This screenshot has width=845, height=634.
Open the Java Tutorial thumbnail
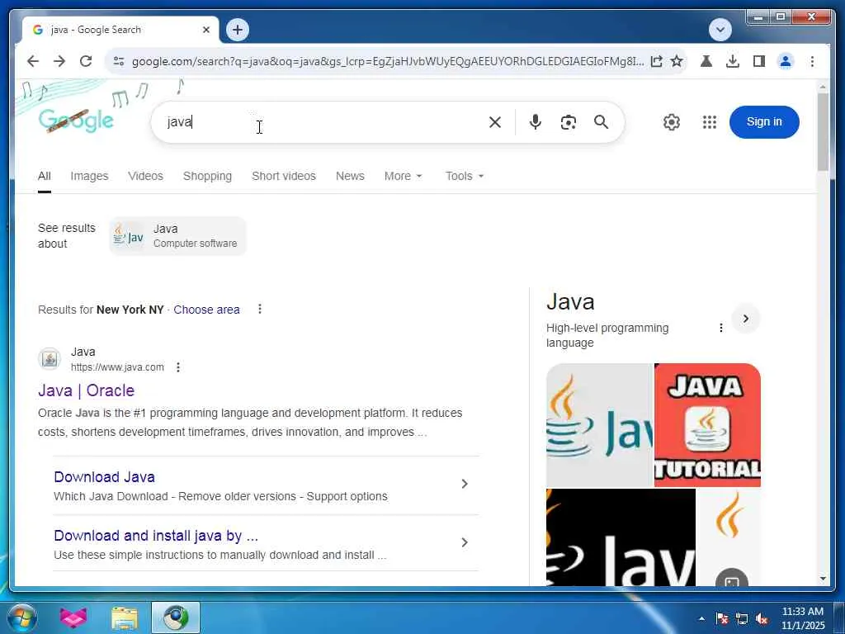(707, 425)
